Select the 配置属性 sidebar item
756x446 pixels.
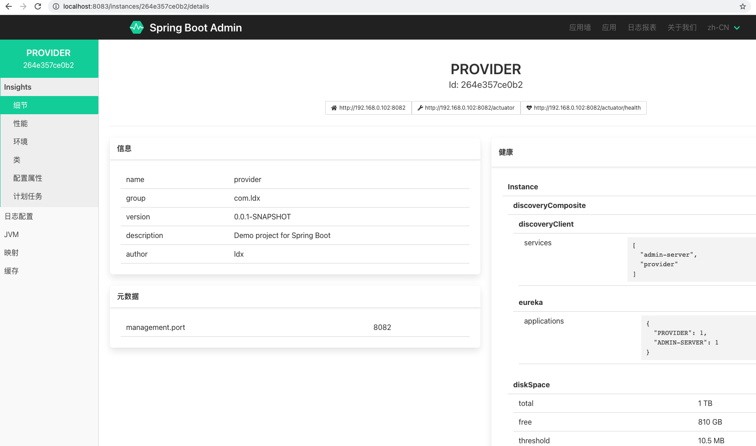tap(49, 178)
